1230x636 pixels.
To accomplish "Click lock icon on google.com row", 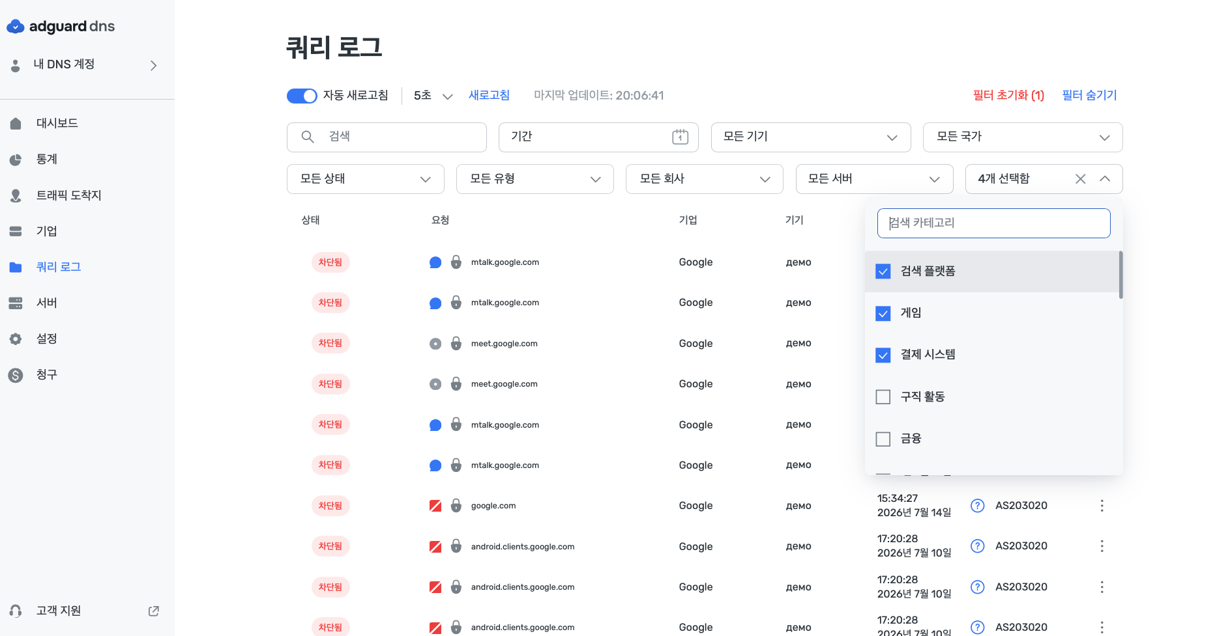I will tap(456, 506).
